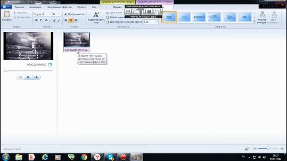The width and height of the screenshot is (287, 161).
Task: Click the font color A icon
Action: tap(46, 20)
